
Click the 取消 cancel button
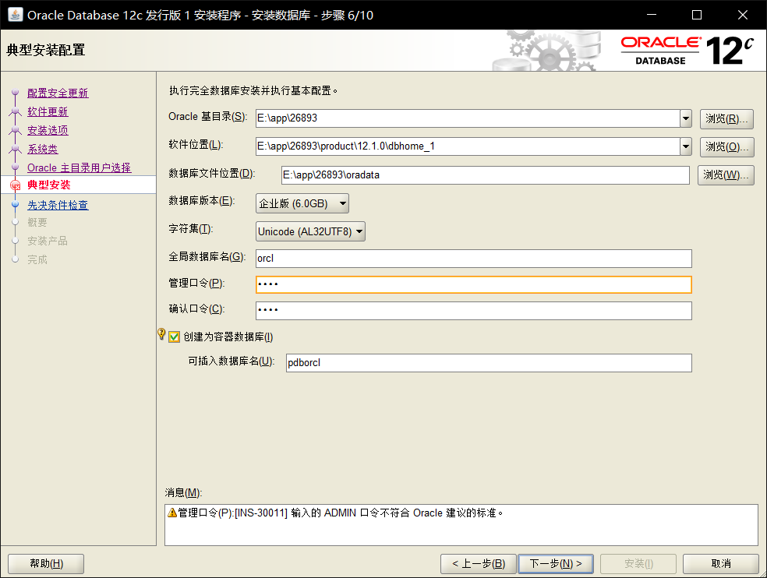tap(720, 564)
